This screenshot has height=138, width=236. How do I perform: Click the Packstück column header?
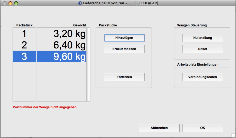24,25
